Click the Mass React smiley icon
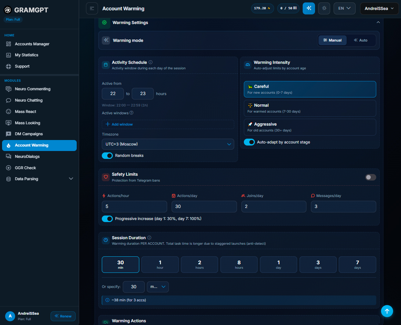The image size is (401, 325). click(9, 112)
